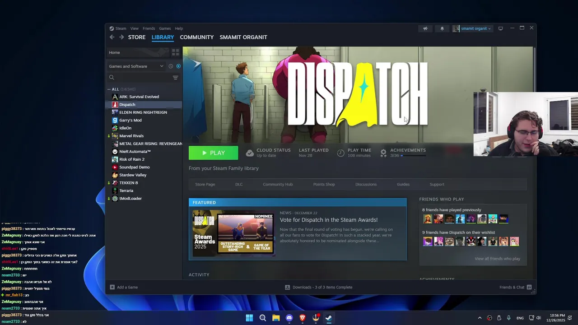Sort by recent activity clock icon
The height and width of the screenshot is (325, 578).
click(171, 66)
